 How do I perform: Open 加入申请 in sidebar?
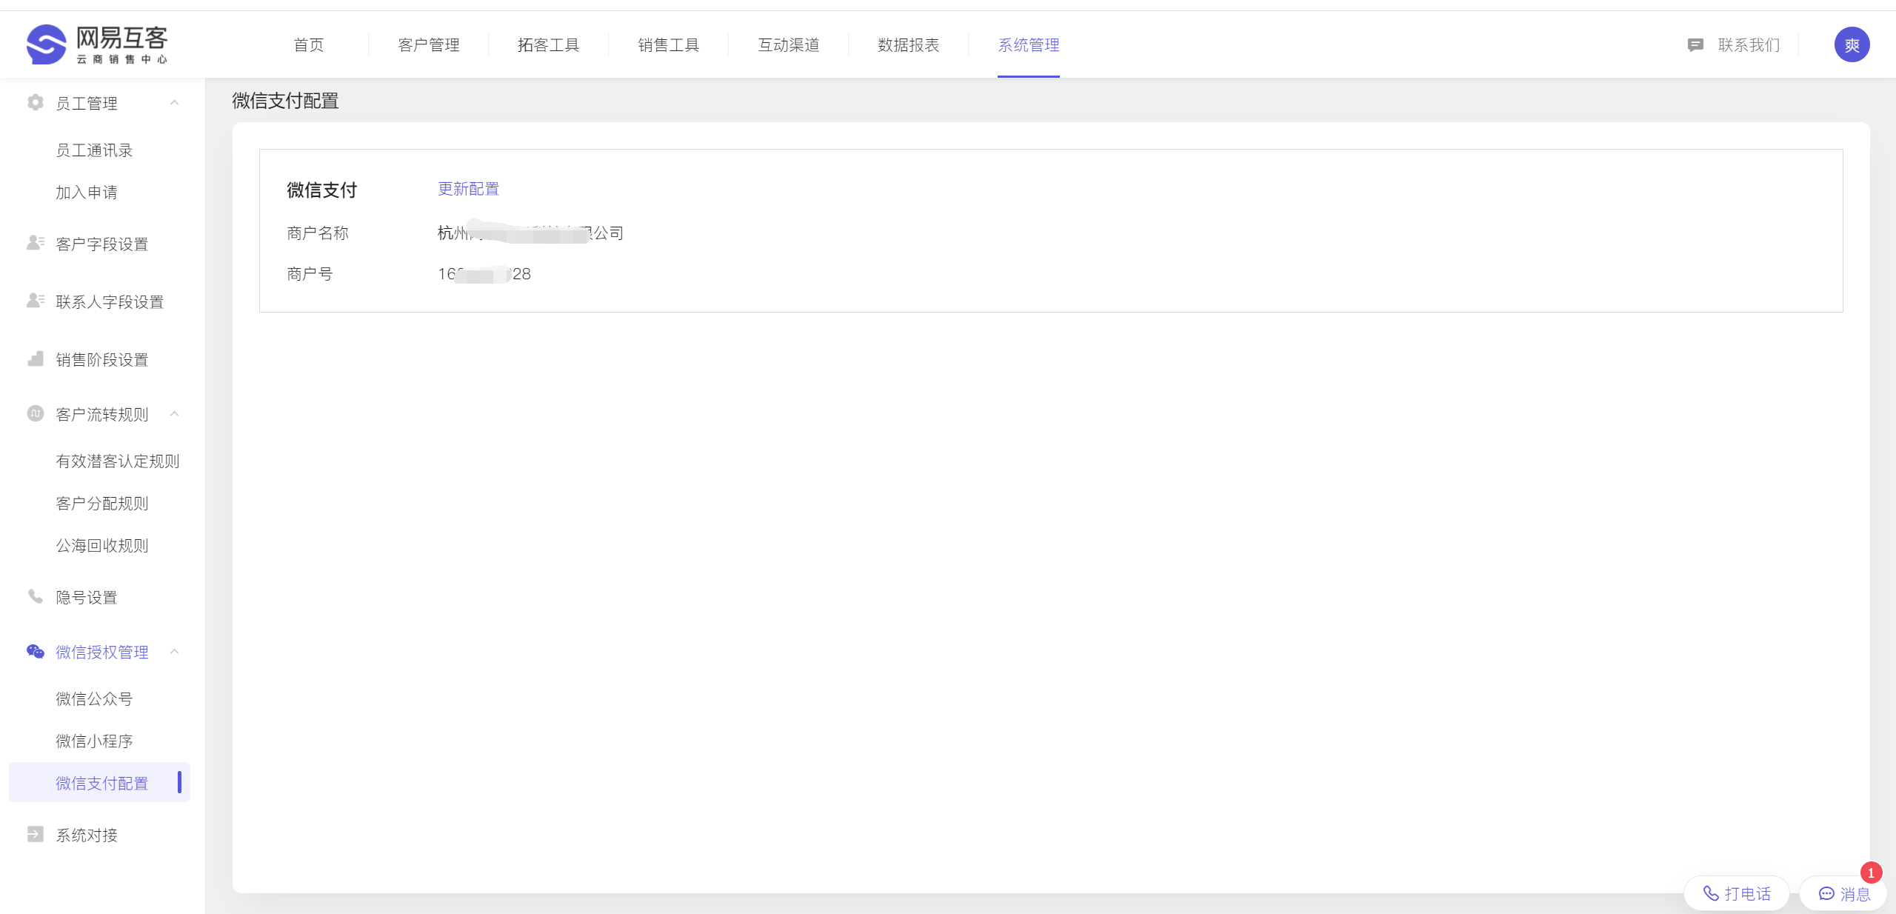[x=87, y=193]
